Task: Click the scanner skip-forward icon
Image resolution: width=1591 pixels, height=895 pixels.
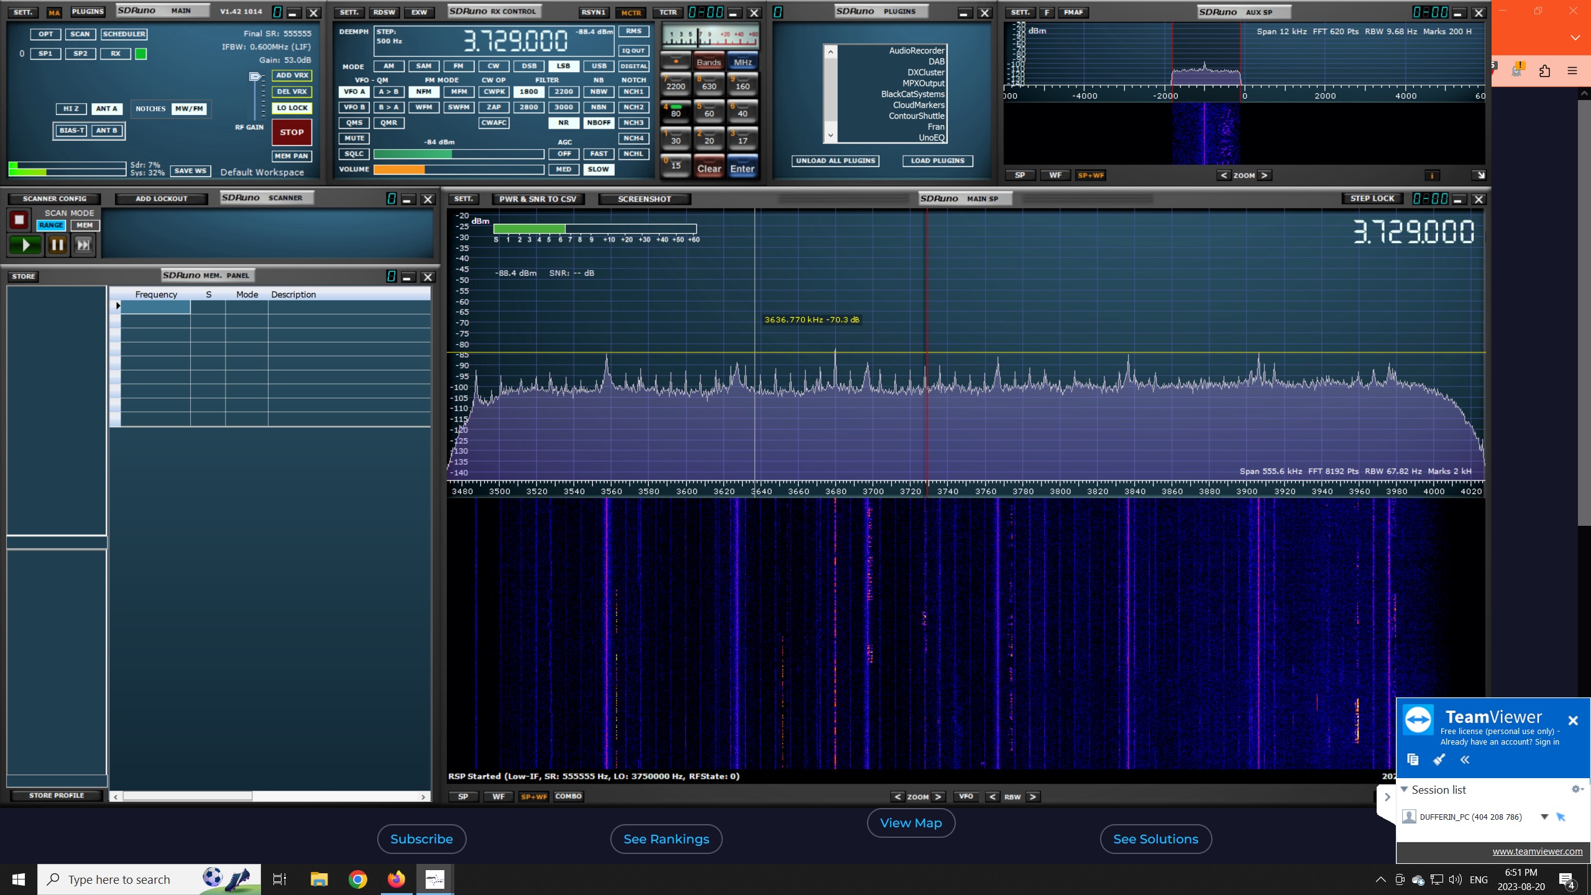Action: [x=83, y=245]
